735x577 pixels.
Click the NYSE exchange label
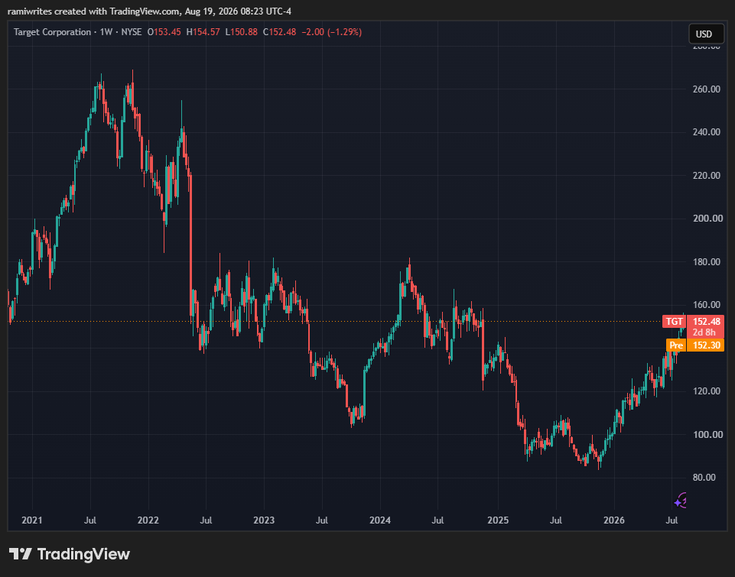coord(132,32)
